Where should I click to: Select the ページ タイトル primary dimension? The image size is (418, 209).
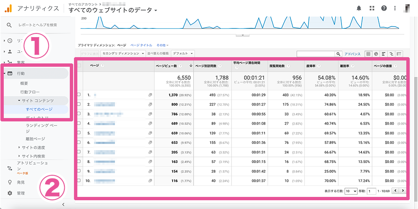141,45
